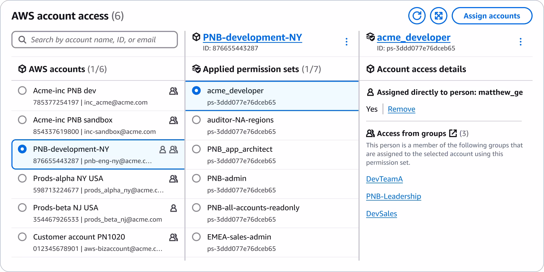
Task: Open the DevTeamA group link
Action: pyautogui.click(x=384, y=179)
